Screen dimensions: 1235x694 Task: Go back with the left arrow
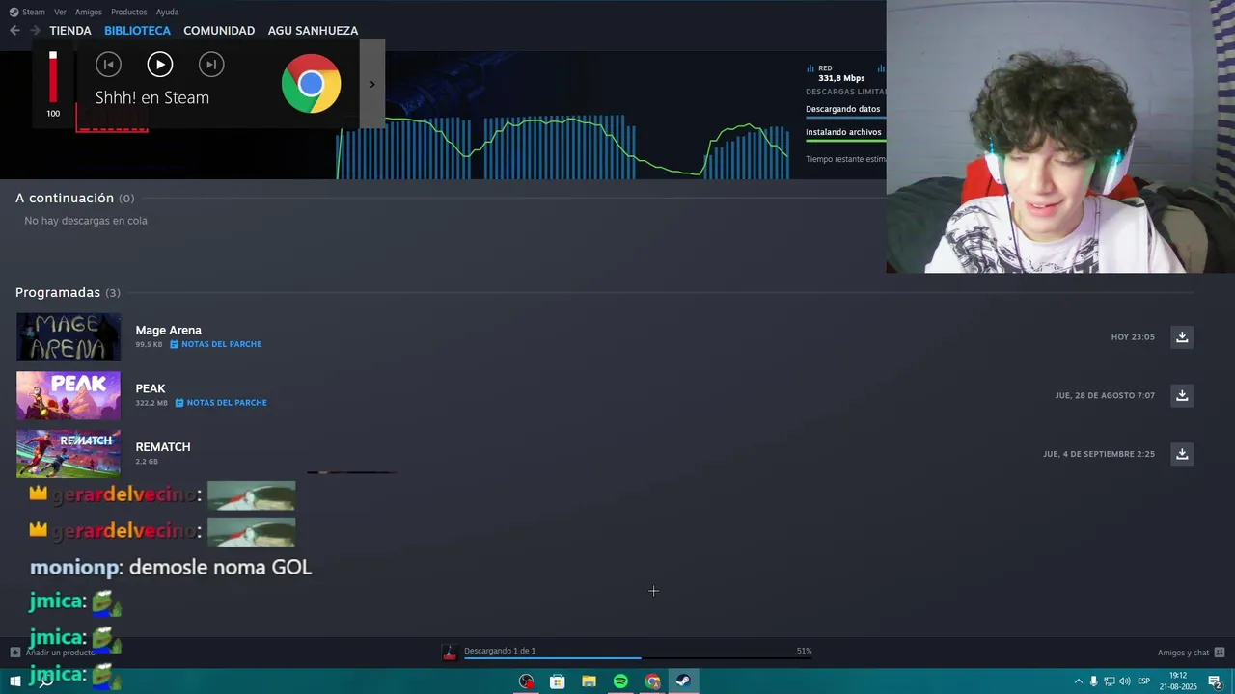click(x=14, y=31)
